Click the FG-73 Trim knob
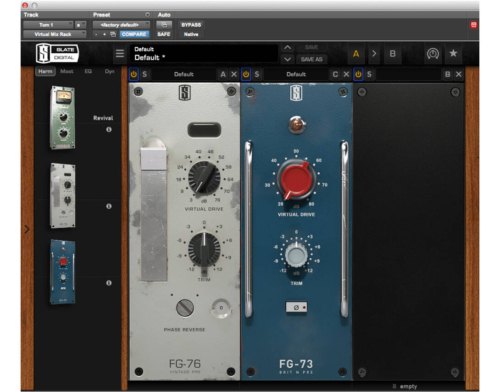The width and height of the screenshot is (500, 392). (x=296, y=255)
